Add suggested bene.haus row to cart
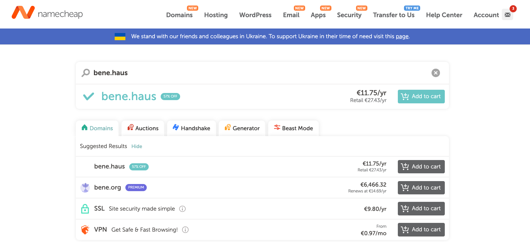The width and height of the screenshot is (530, 242). pos(421,167)
